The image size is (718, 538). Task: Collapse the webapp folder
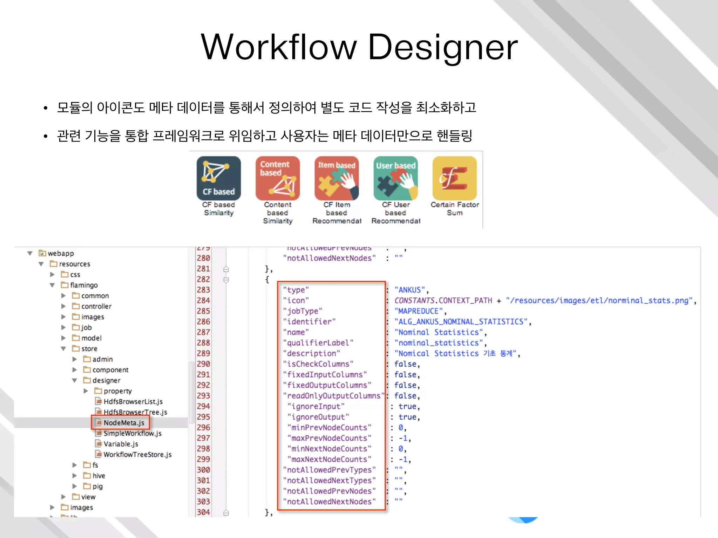point(30,253)
